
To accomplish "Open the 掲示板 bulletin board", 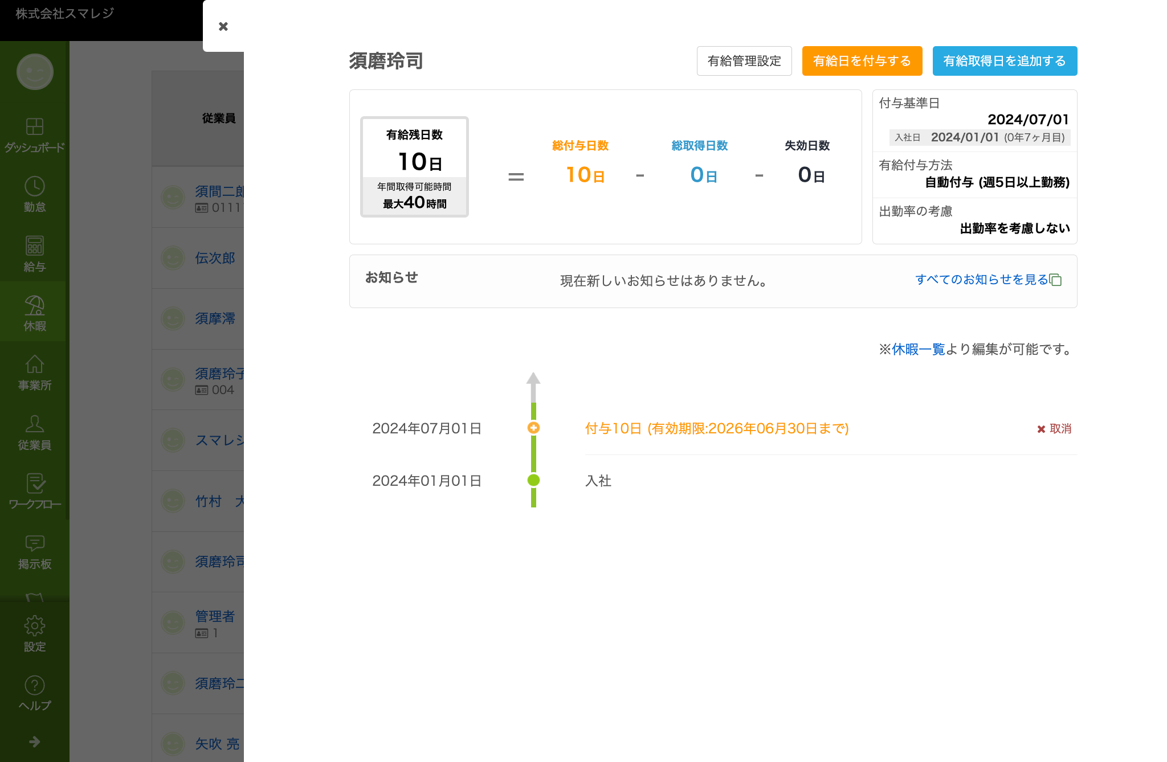I will 35,551.
